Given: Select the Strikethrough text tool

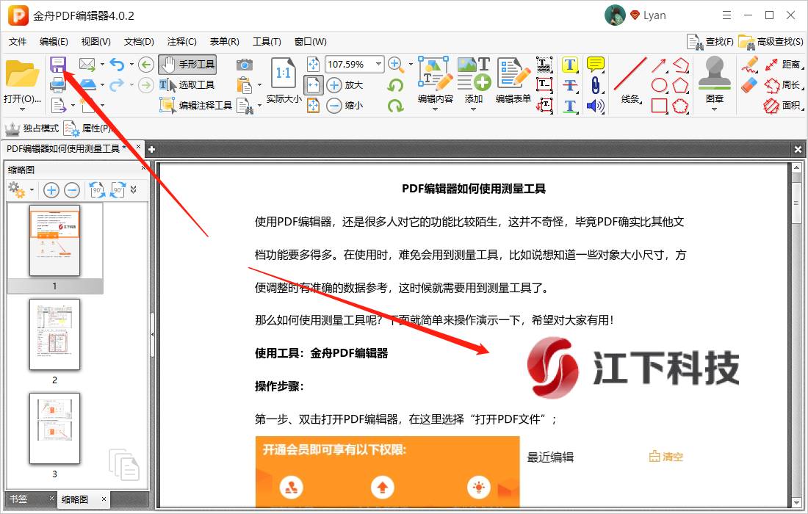Looking at the screenshot, I should click(569, 85).
